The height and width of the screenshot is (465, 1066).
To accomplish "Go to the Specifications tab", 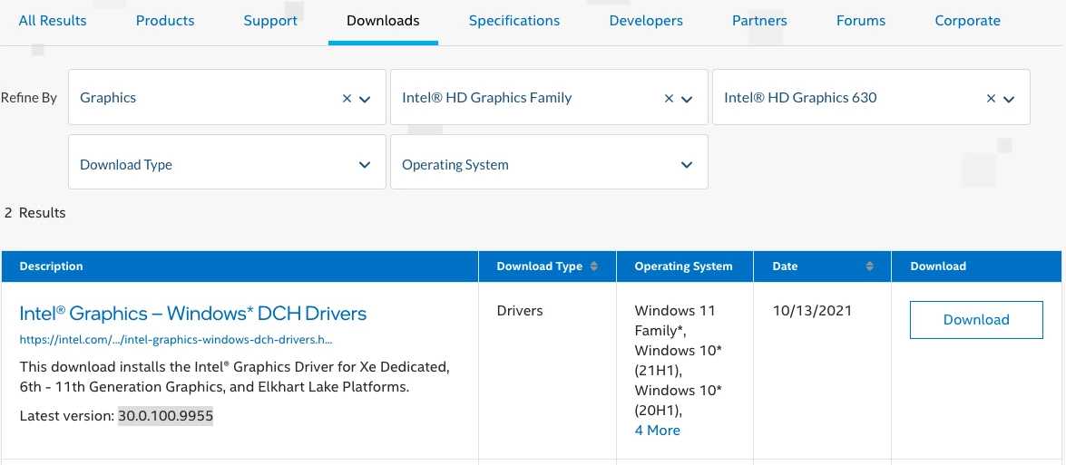I will tap(514, 20).
